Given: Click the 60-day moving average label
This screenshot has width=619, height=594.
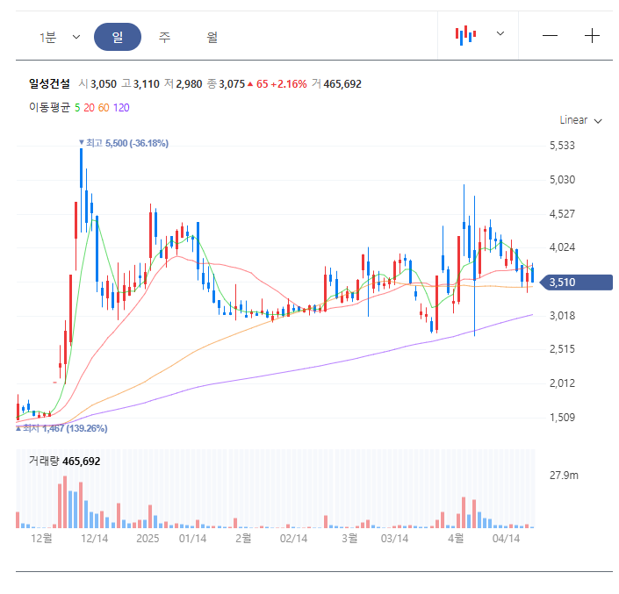Looking at the screenshot, I should pos(104,108).
